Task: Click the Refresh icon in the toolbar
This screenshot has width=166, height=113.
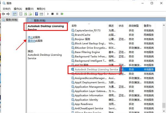Action: [25, 14]
